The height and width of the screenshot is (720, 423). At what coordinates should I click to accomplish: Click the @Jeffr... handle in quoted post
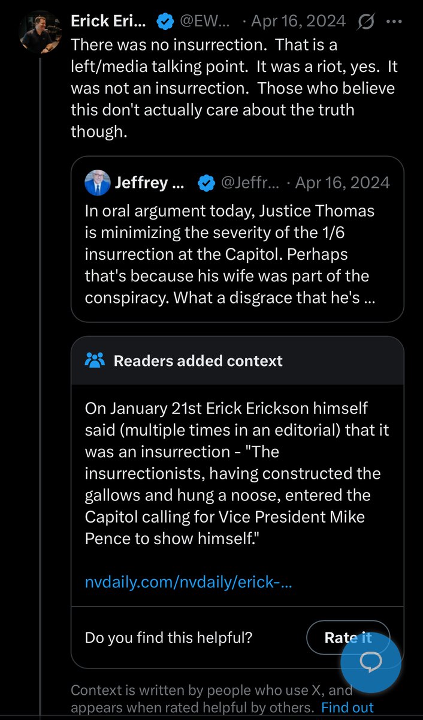(x=249, y=182)
